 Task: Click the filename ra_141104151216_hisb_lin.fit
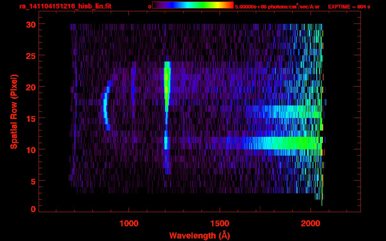tap(65, 6)
